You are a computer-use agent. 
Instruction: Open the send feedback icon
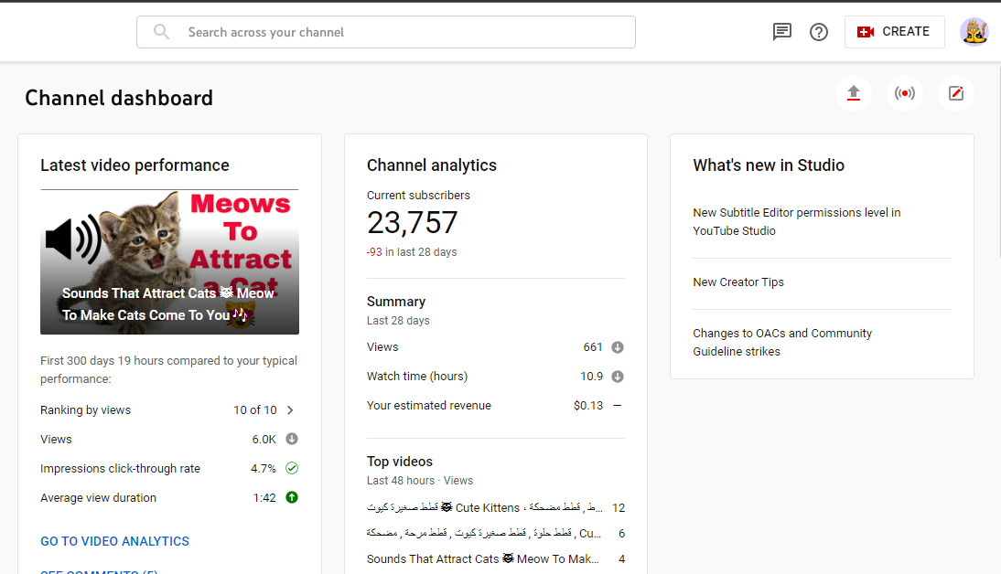(782, 32)
